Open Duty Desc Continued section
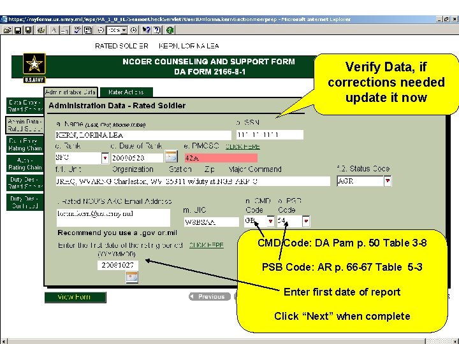Screen dimensions: 459x344 25,202
